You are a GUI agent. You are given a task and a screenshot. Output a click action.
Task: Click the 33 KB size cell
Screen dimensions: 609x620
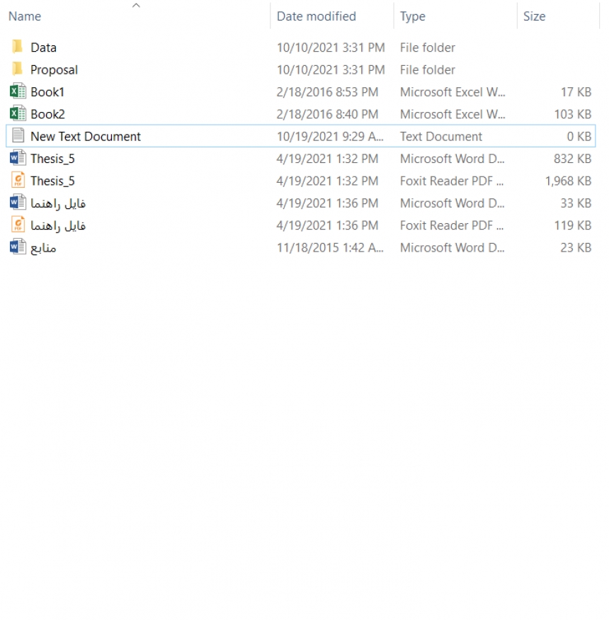point(576,203)
